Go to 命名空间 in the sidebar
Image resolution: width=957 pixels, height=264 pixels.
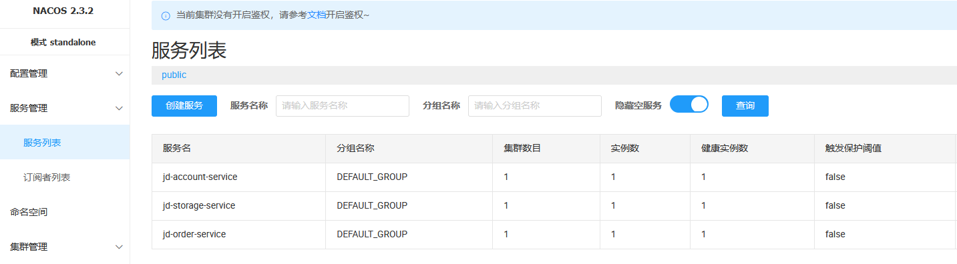(29, 212)
